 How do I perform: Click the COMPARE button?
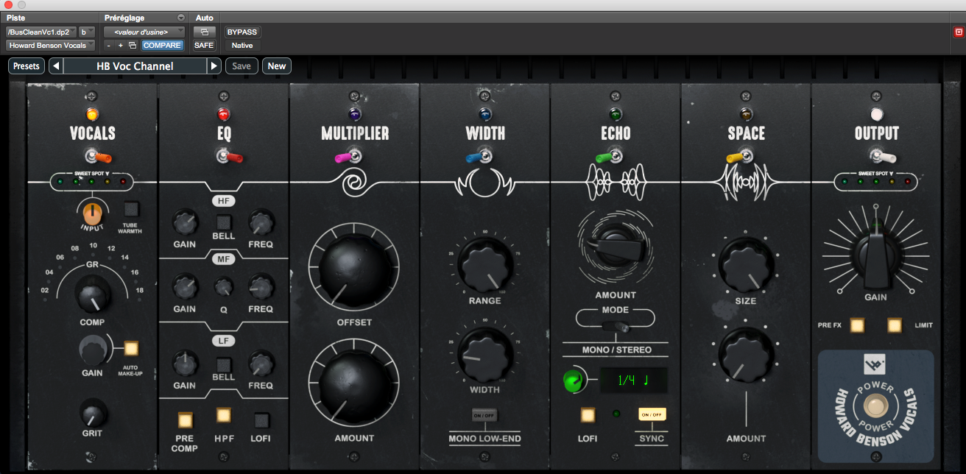coord(161,45)
